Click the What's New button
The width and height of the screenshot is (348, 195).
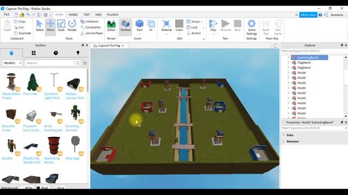click(x=308, y=15)
